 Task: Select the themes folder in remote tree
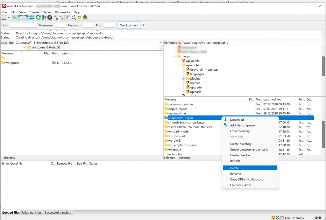click(x=195, y=83)
